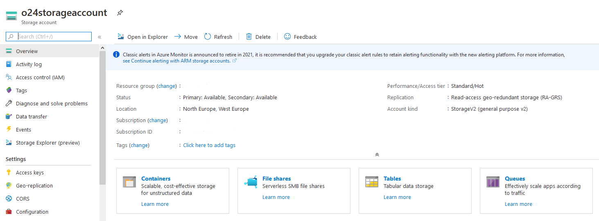
Task: Click 'Click here to add tags' link
Action: [x=209, y=145]
